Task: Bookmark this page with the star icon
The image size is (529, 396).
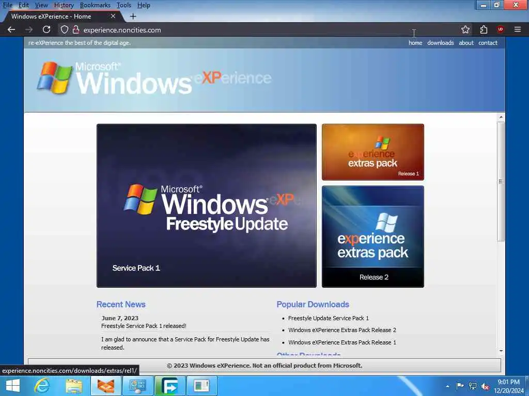Action: click(465, 29)
